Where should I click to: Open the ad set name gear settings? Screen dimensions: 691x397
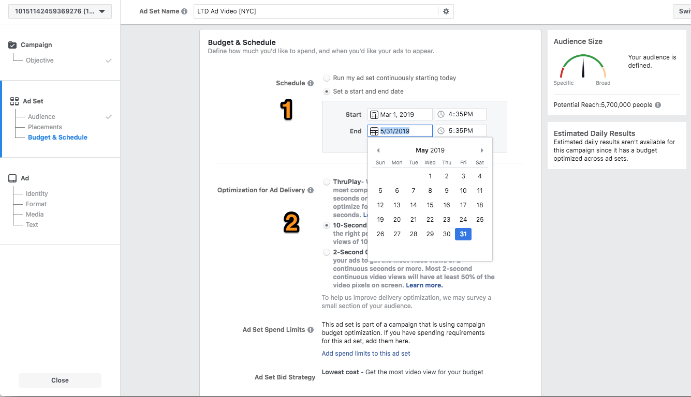tap(446, 11)
